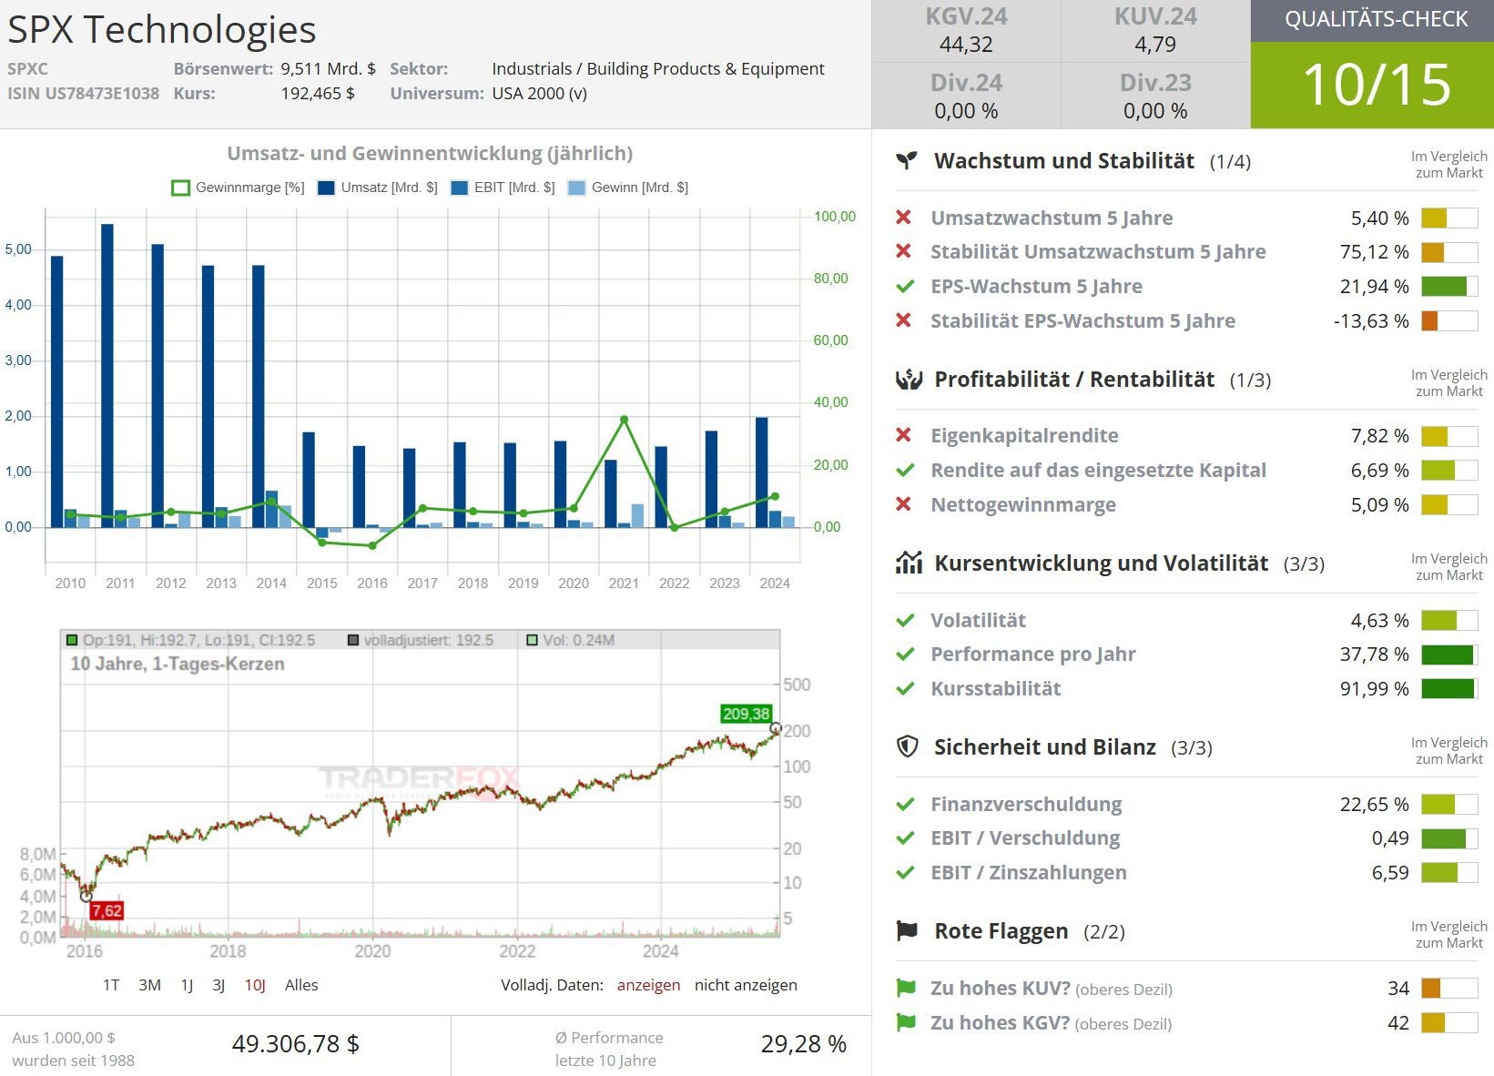Click green flag icon next to Zu hohes KGV?
Viewport: 1494px width, 1076px height.
[906, 1022]
